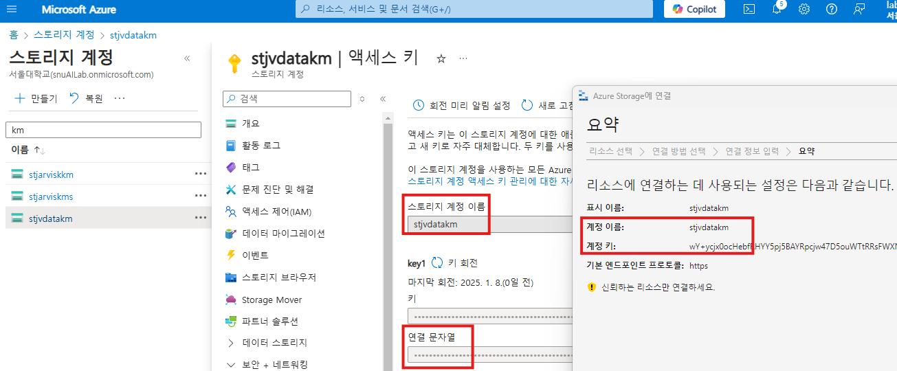Viewport: 897px width, 371px height.
Task: Open 스토리지 계정 액세스 키 관리 link
Action: click(489, 181)
